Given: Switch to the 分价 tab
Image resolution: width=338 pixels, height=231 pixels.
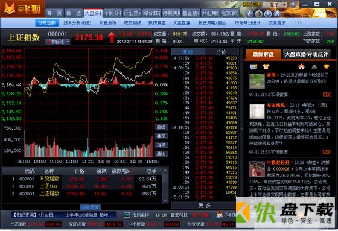Looking at the screenshot, I should (222, 52).
